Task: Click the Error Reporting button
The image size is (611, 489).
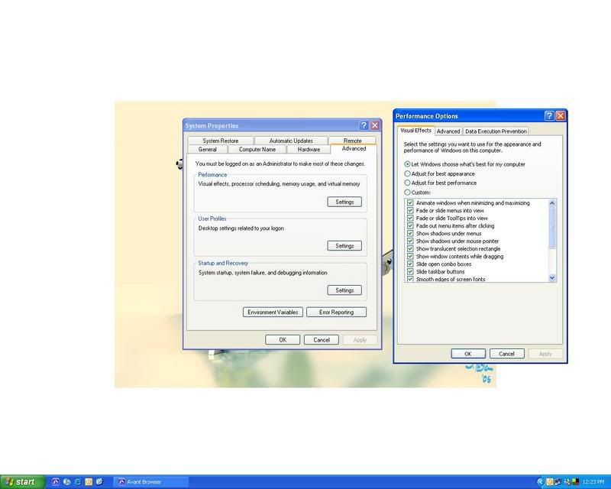Action: tap(336, 312)
